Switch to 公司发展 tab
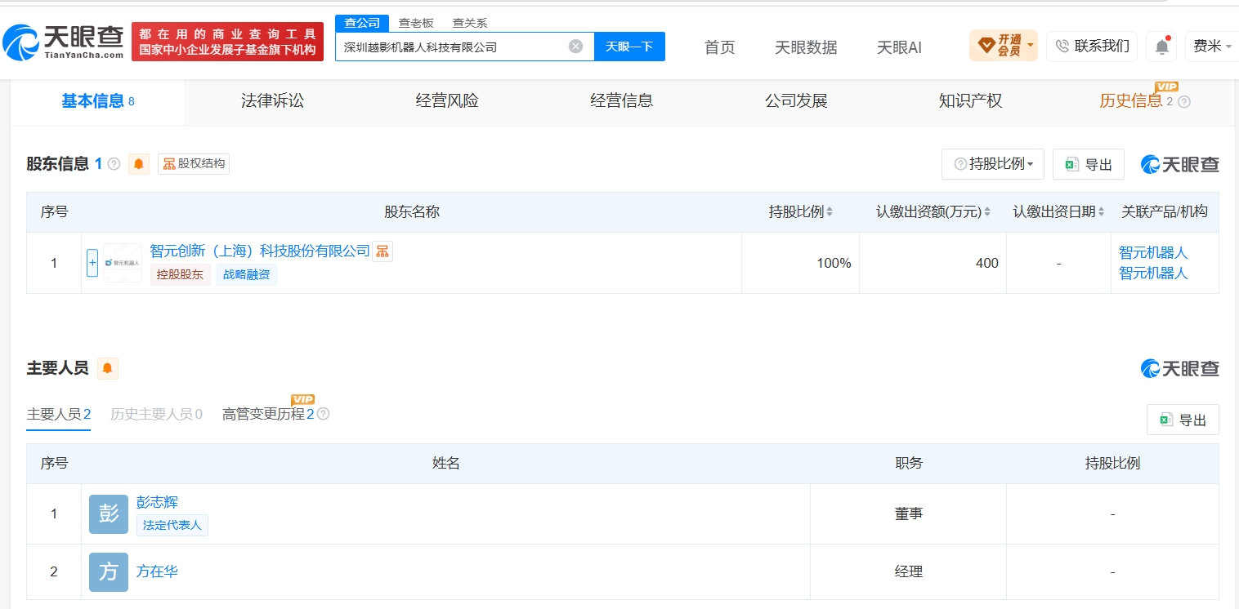This screenshot has width=1239, height=609. pos(796,101)
